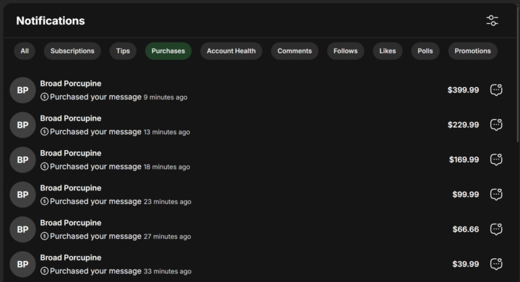The height and width of the screenshot is (282, 520).
Task: Click the $39.99 amount
Action: pyautogui.click(x=466, y=264)
